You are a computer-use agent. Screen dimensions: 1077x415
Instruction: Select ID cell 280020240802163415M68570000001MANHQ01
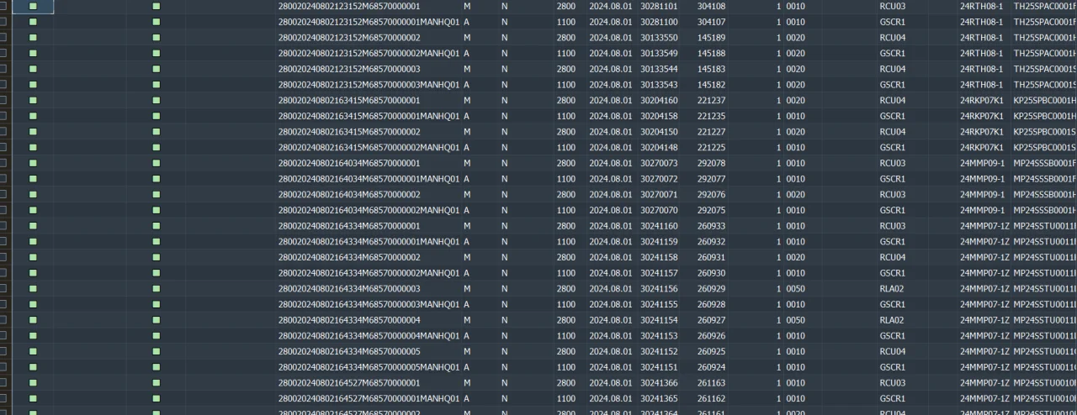(x=369, y=116)
